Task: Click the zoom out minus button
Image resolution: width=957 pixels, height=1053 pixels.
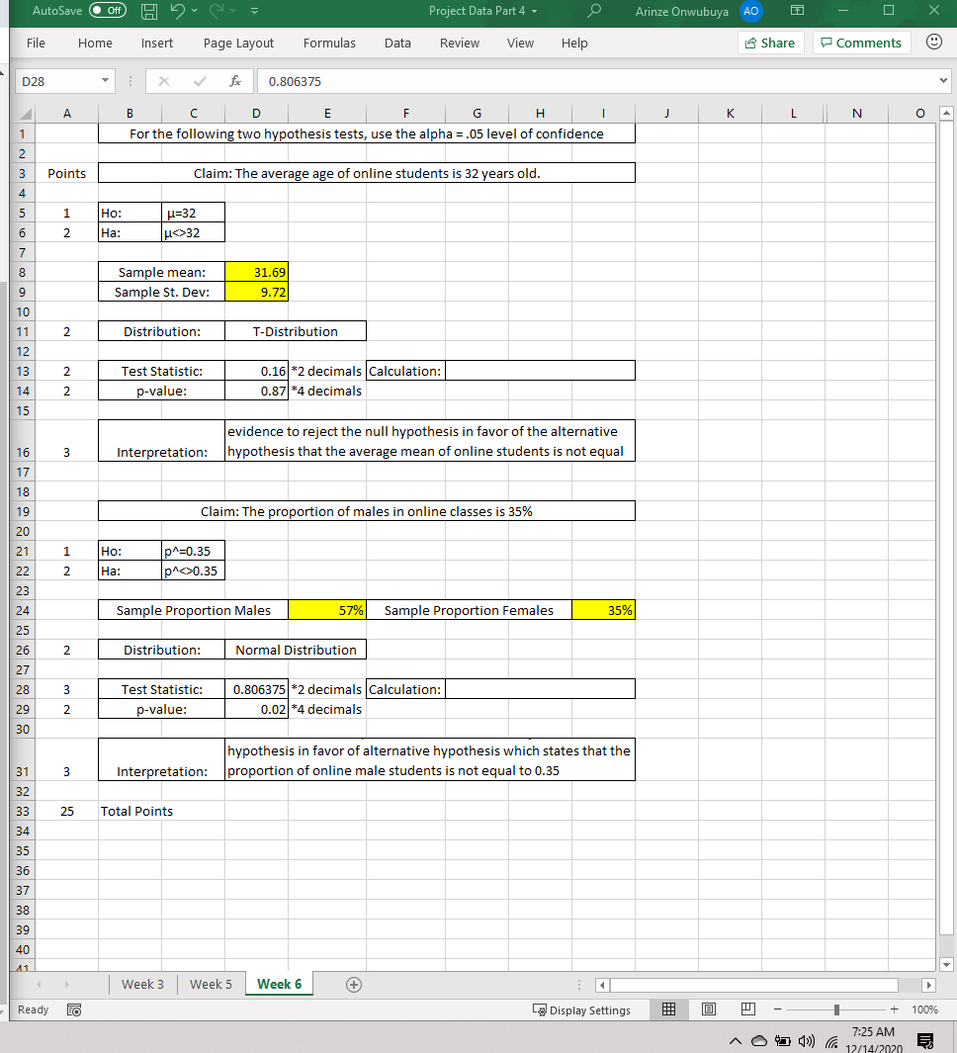Action: coord(777,1009)
